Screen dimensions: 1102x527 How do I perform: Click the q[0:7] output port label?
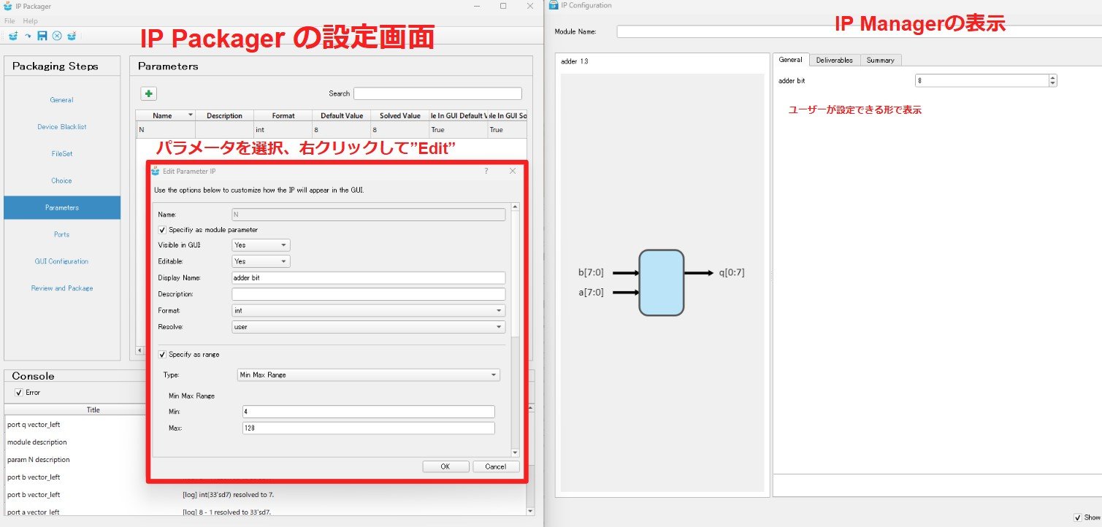tap(732, 273)
